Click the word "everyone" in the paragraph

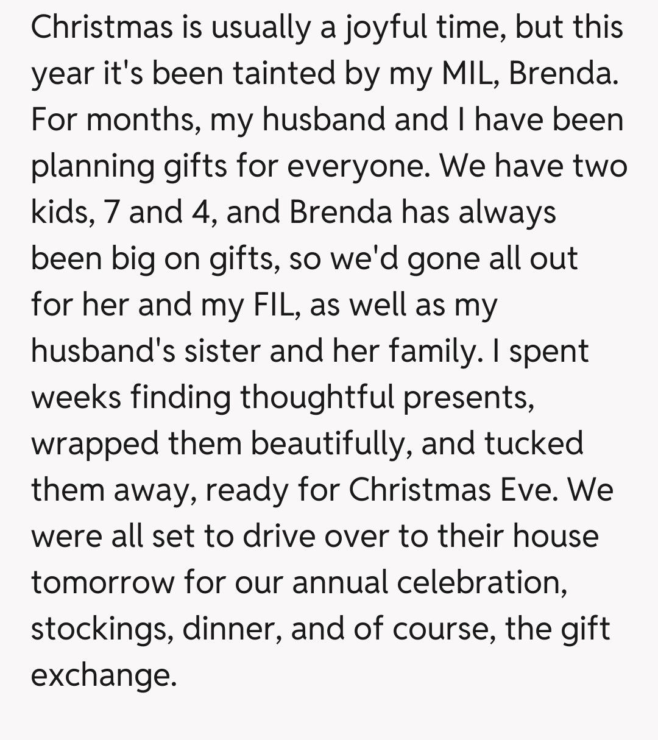point(355,166)
